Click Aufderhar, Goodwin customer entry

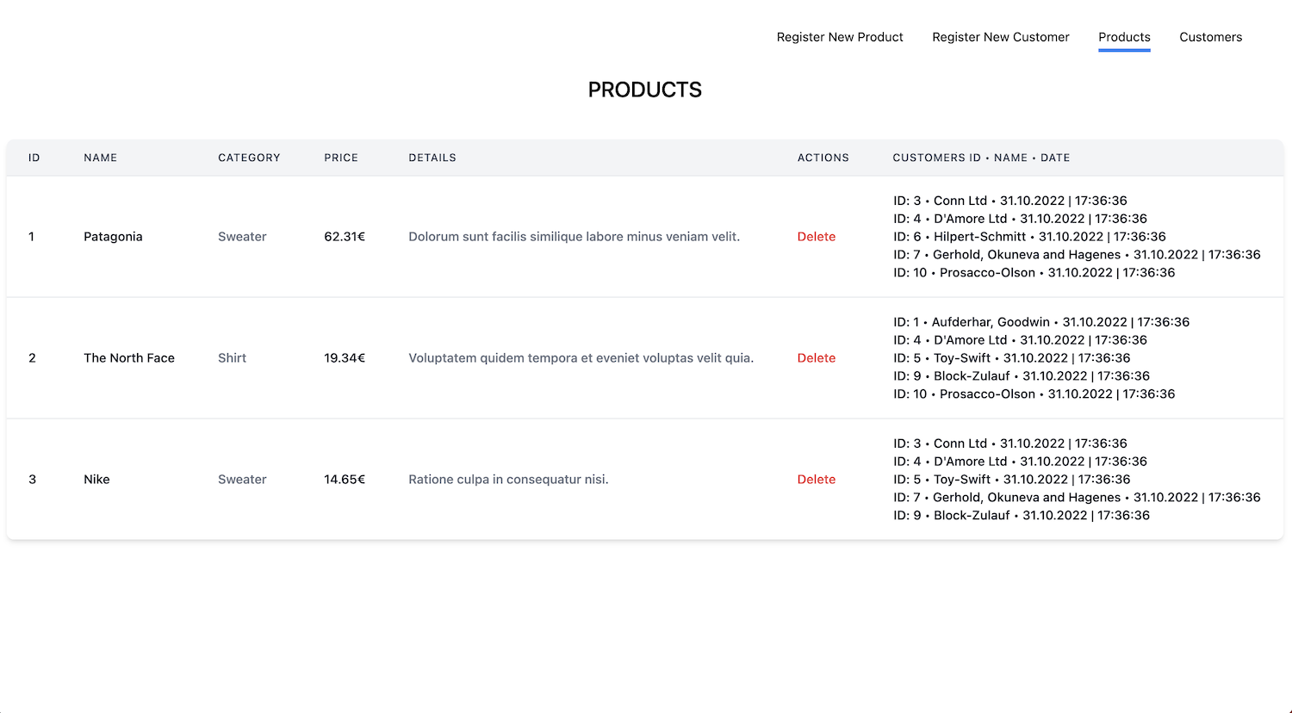point(1041,322)
